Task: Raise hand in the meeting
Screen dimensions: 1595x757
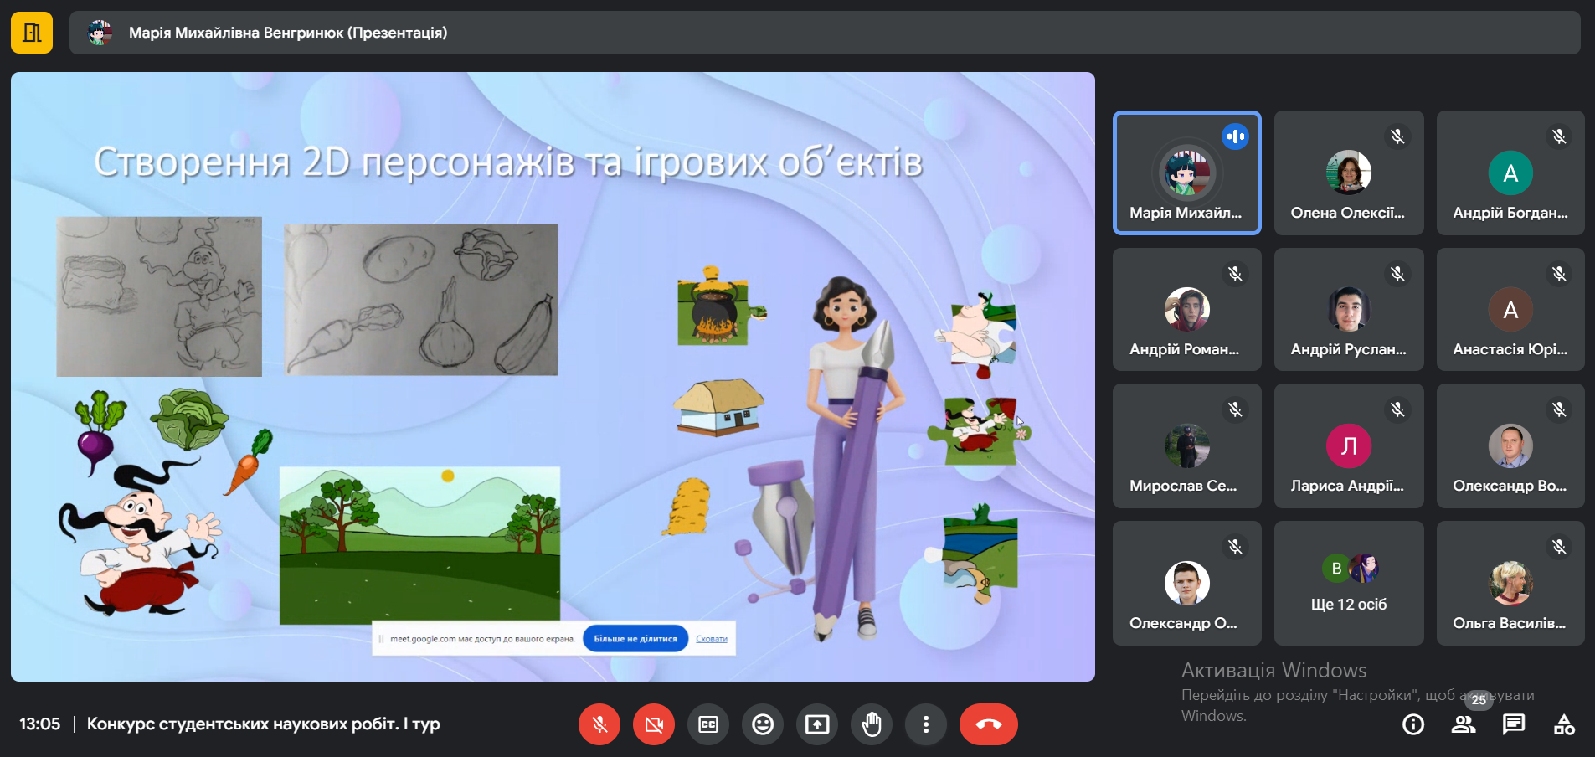Action: point(872,724)
